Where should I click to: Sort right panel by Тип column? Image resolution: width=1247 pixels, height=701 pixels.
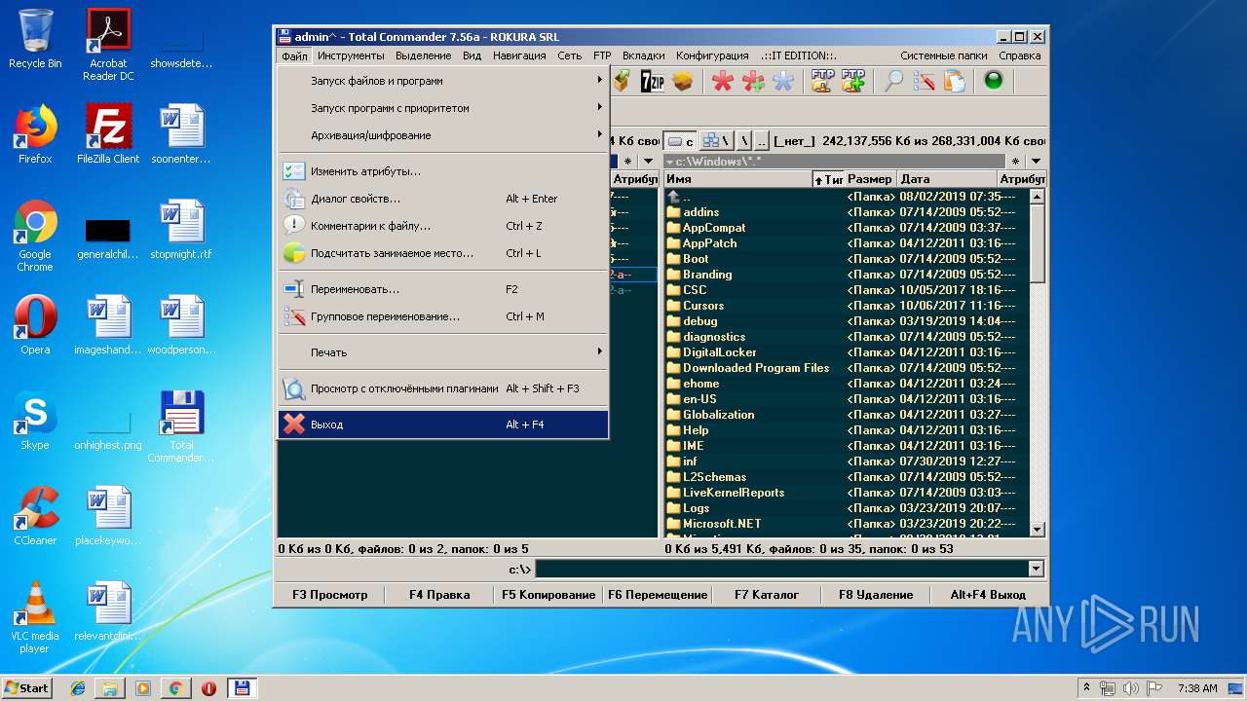point(828,179)
